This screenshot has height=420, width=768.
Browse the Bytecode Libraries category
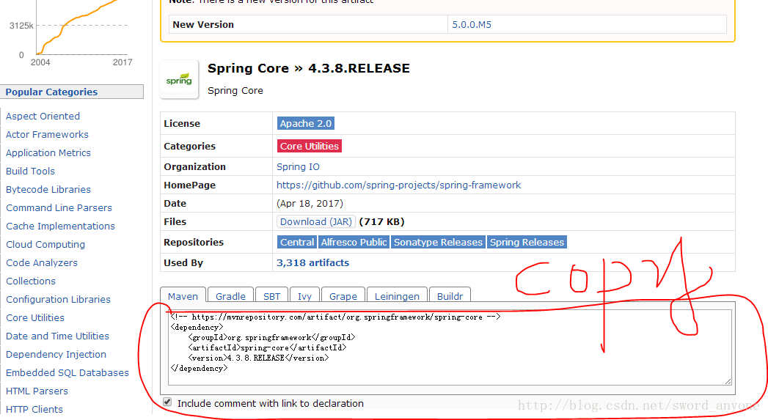[48, 189]
